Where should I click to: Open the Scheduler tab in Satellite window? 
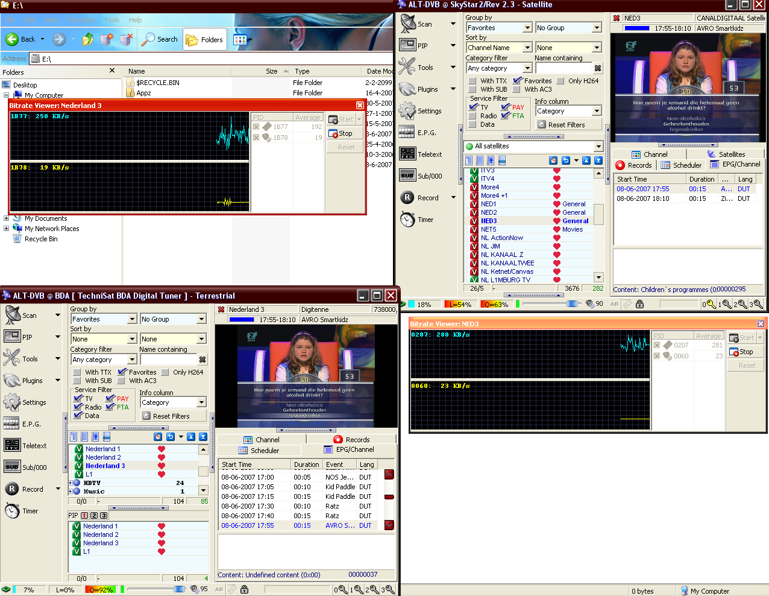pyautogui.click(x=681, y=165)
